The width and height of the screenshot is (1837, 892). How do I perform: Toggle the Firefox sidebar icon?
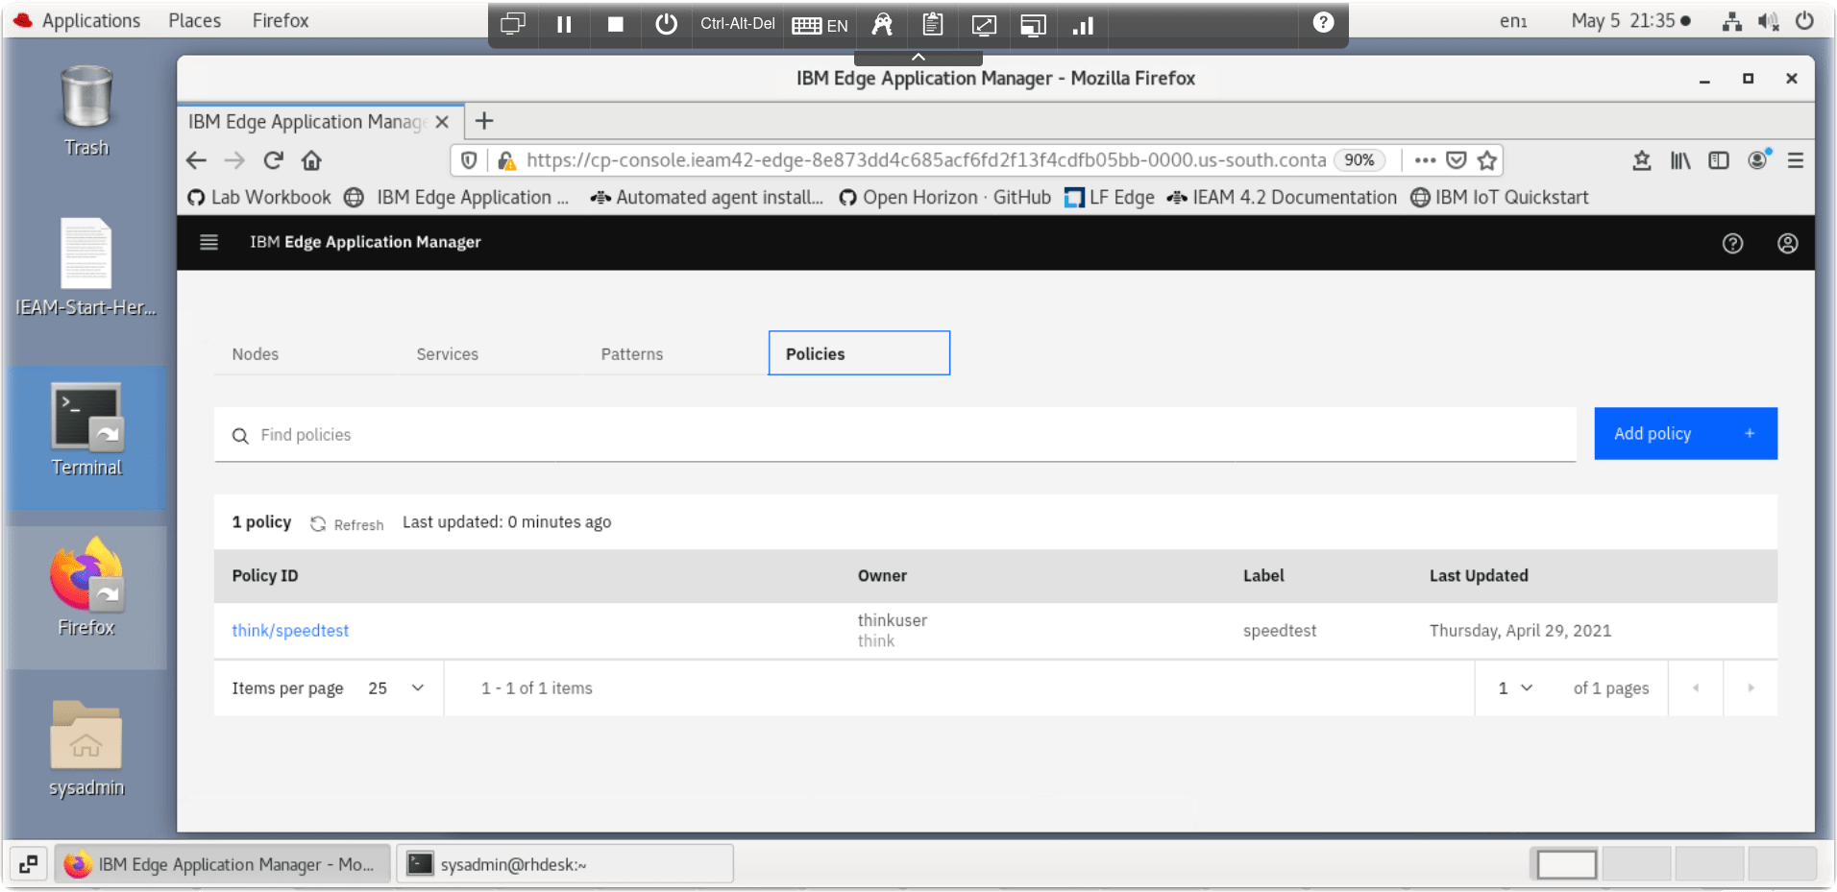pyautogui.click(x=1719, y=160)
